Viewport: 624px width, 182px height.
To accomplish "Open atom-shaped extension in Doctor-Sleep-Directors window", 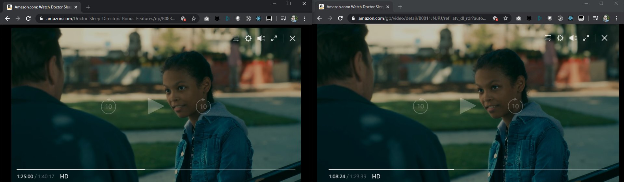I will click(259, 18).
